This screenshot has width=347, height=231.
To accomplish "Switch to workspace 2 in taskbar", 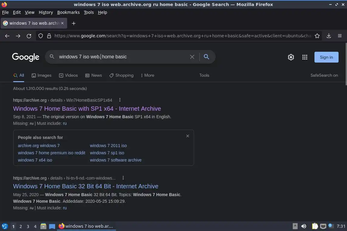I will [x=20, y=226].
